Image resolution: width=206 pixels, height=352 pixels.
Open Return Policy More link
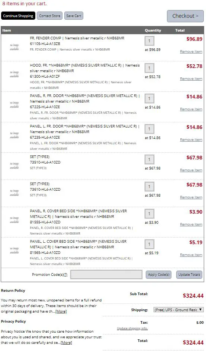tap(61, 311)
